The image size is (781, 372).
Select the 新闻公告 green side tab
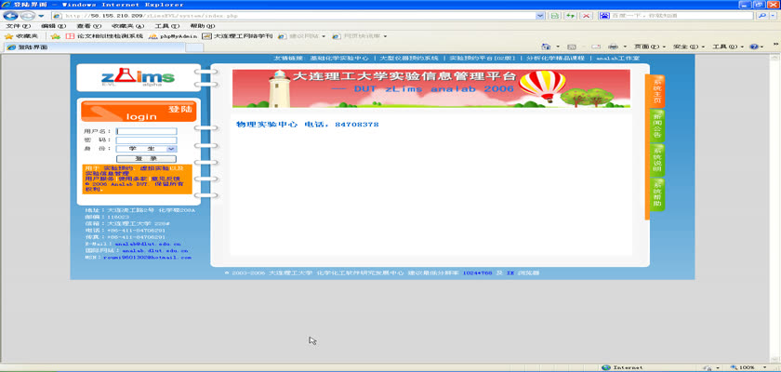657,125
